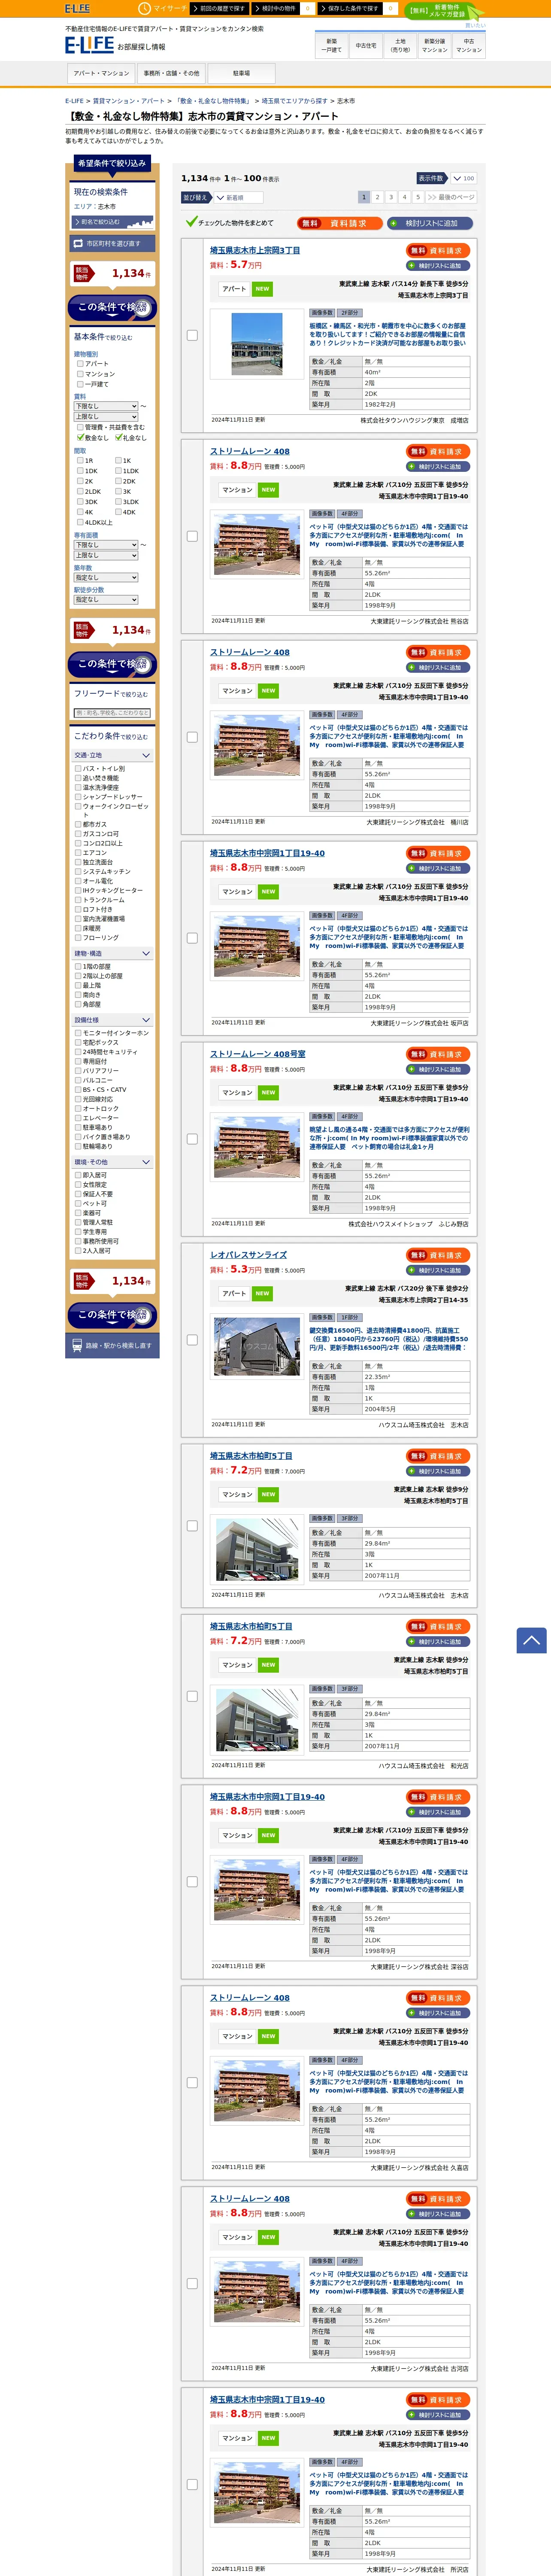Click 前回の履歴で探す header button
Screen dimensions: 551x2576
[x=219, y=8]
